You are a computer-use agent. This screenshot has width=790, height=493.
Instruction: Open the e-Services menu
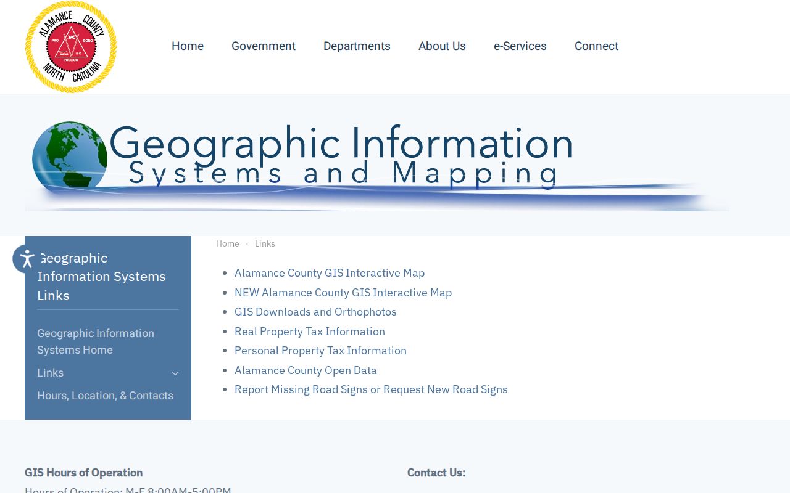pyautogui.click(x=520, y=46)
